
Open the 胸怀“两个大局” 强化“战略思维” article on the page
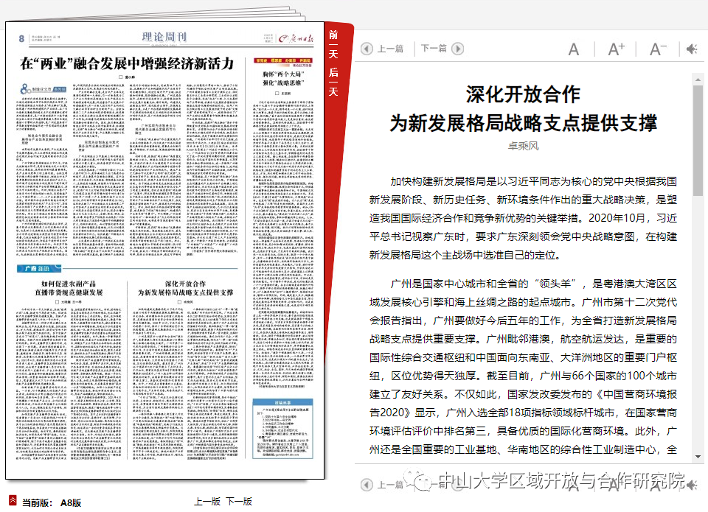coord(283,78)
